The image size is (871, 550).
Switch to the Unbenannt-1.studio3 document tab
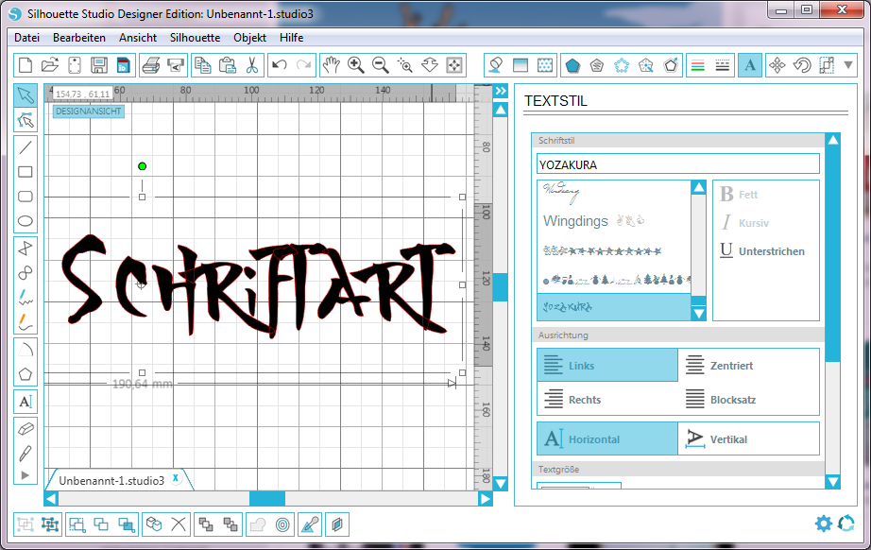click(111, 480)
